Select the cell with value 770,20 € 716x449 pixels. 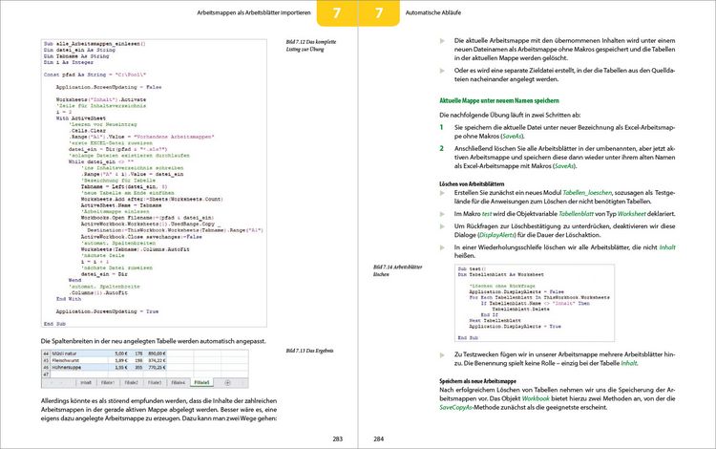pos(157,367)
